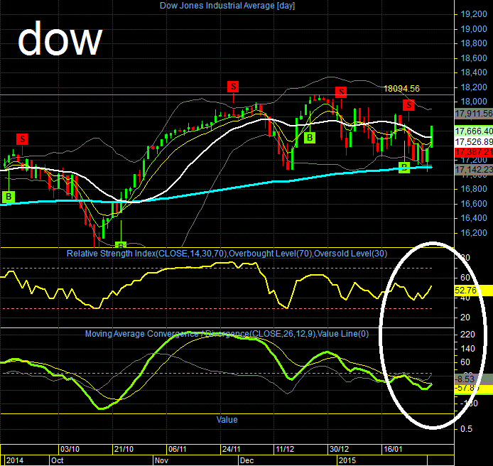The height and width of the screenshot is (466, 493).
Task: Click the large 'dow' label
Action: [x=60, y=39]
